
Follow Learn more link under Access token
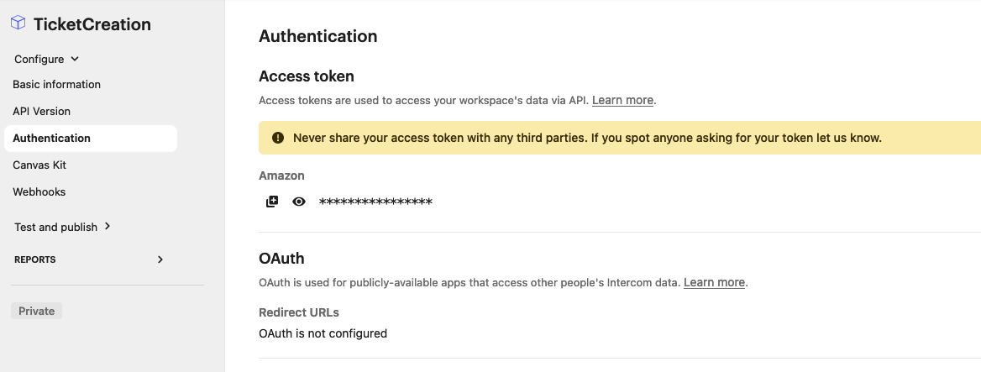tap(622, 100)
